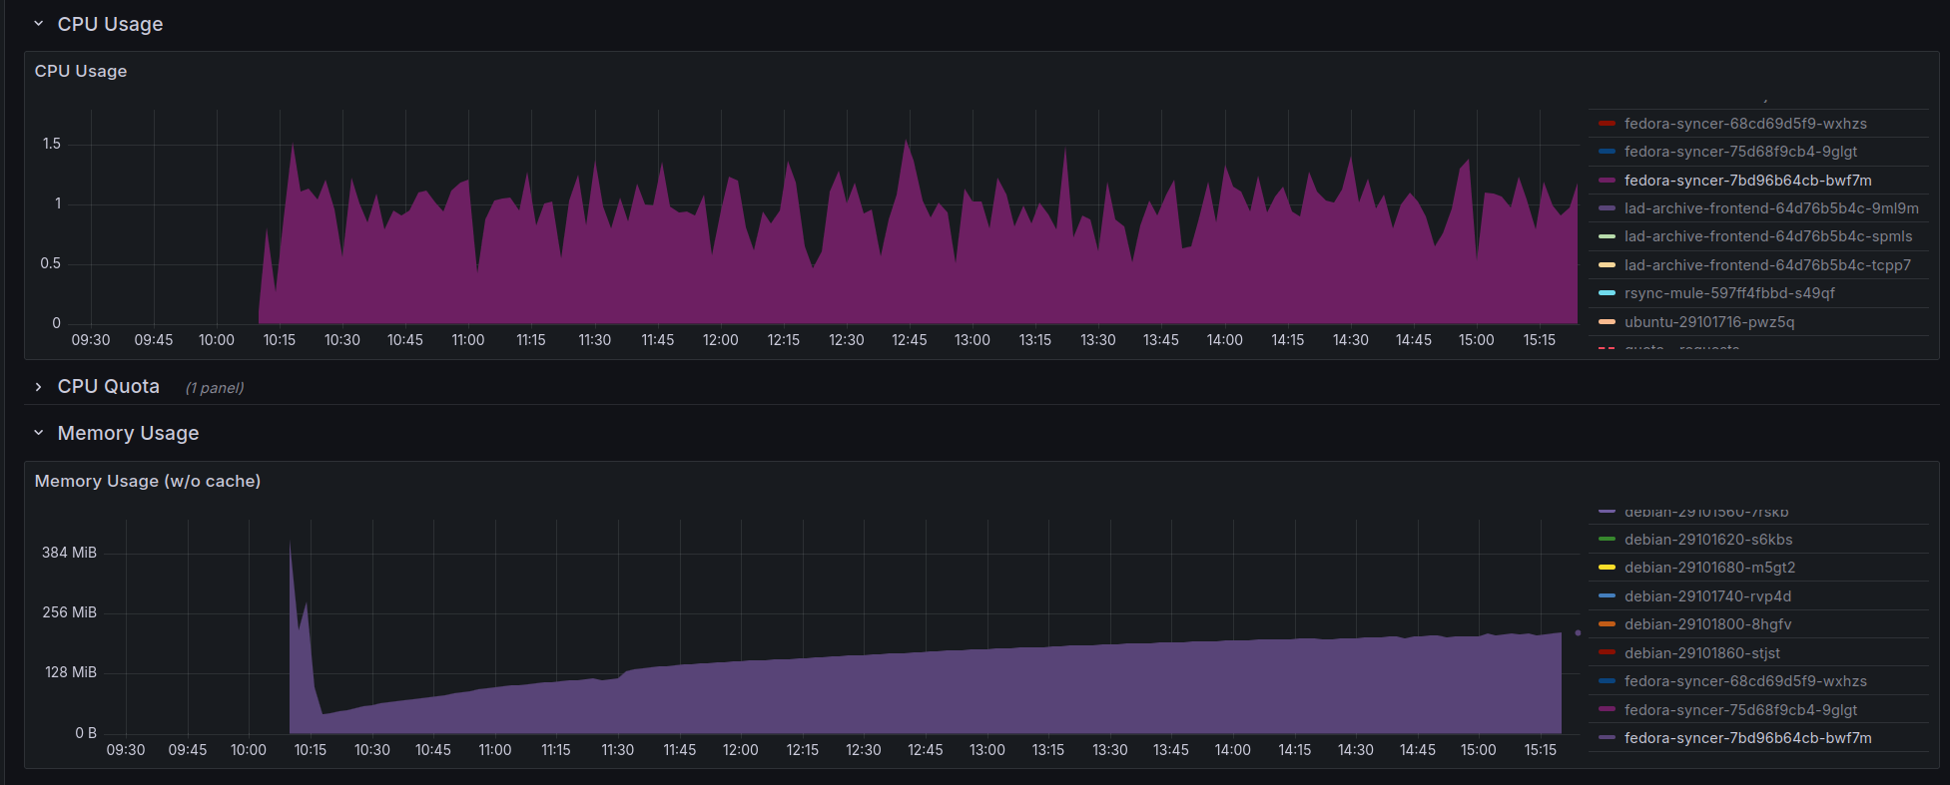Collapse the Memory Usage row chevron
The image size is (1950, 785).
(39, 433)
